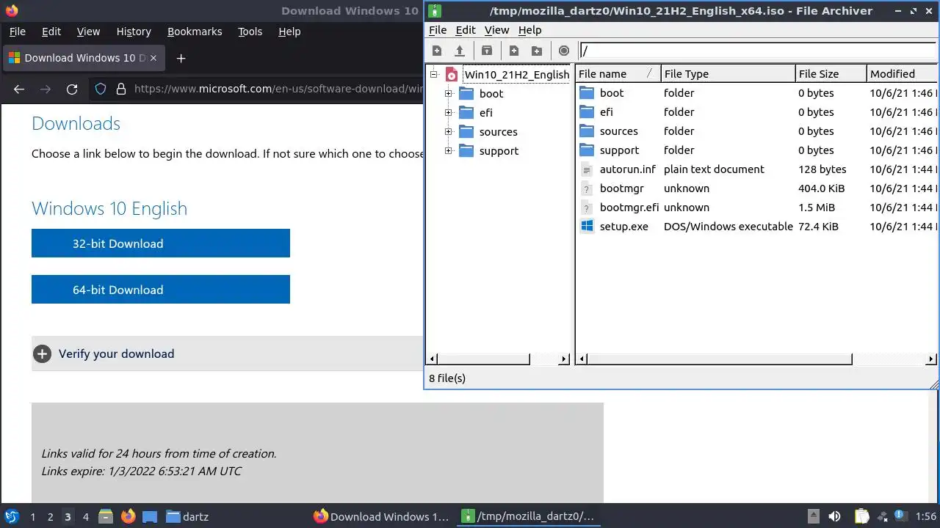Click the 64-bit Download button
The image size is (940, 528).
pos(161,290)
